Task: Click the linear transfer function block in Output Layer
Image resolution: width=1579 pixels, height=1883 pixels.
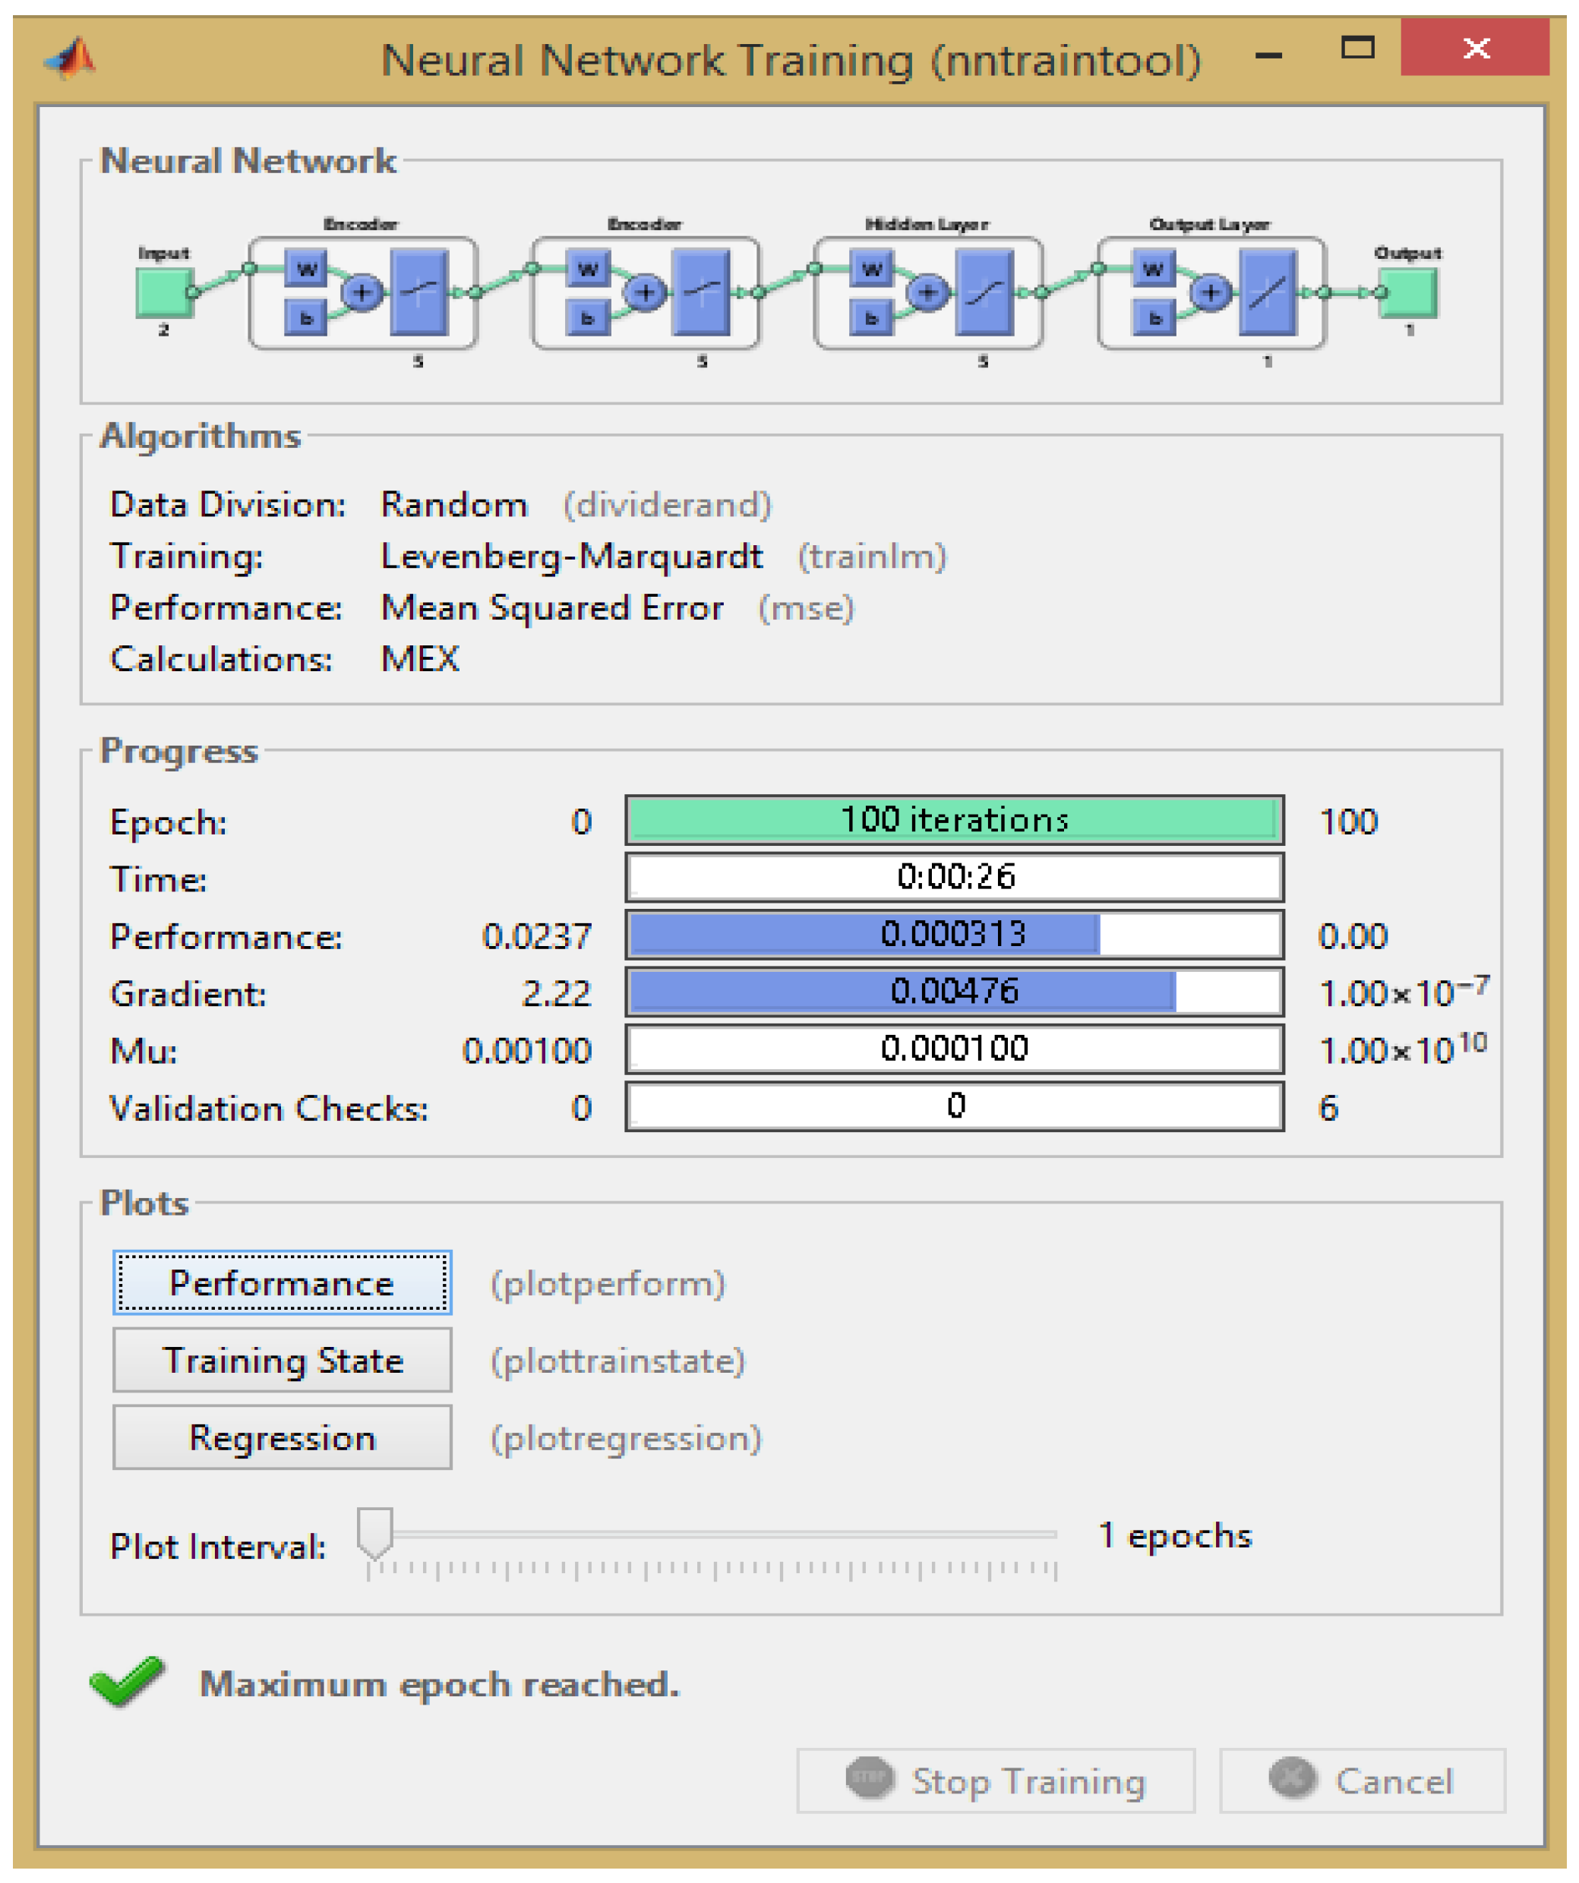Action: (1268, 292)
